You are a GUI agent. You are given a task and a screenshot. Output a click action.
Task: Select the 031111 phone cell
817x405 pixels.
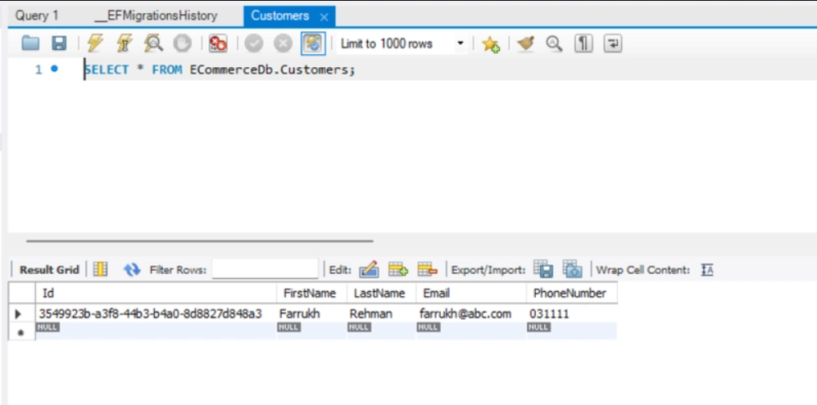pos(572,314)
